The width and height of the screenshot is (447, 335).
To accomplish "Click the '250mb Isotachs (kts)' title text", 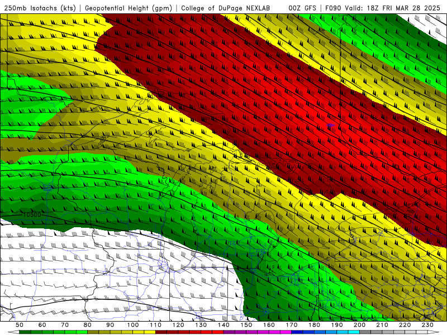I will pyautogui.click(x=40, y=8).
